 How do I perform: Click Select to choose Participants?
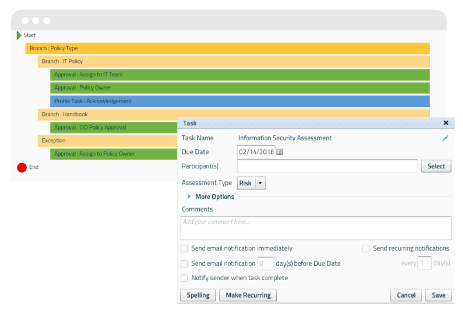click(436, 166)
